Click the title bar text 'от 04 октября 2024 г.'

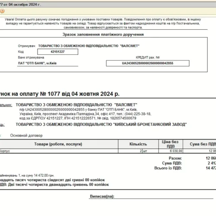click(22, 5)
